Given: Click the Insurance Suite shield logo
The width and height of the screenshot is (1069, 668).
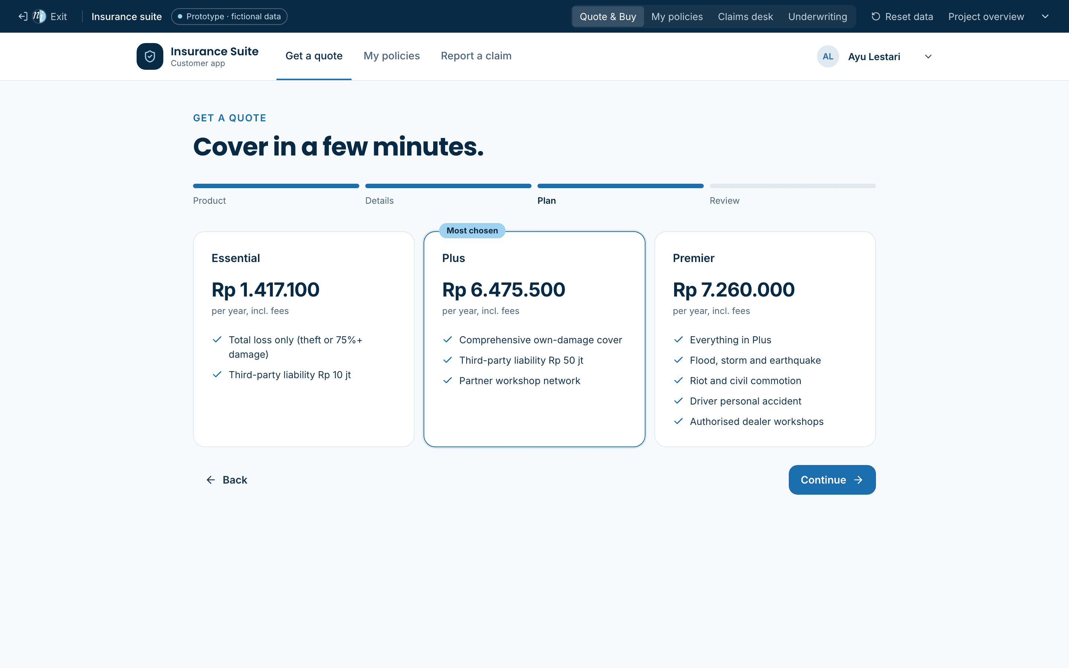Looking at the screenshot, I should (150, 56).
